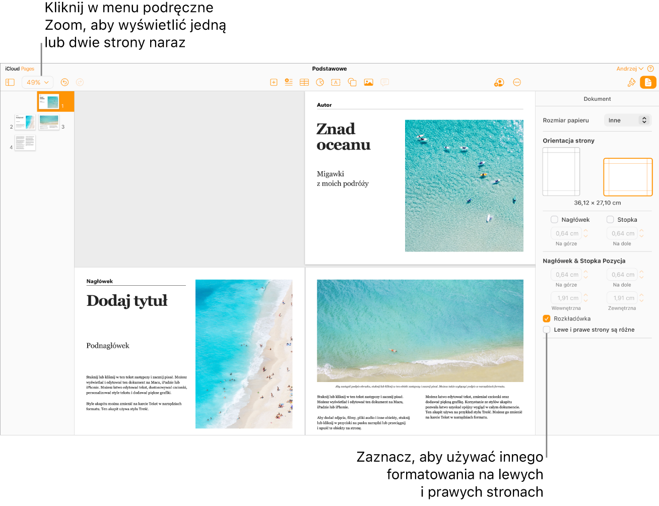Open the collaboration sharing options

pos(499,82)
